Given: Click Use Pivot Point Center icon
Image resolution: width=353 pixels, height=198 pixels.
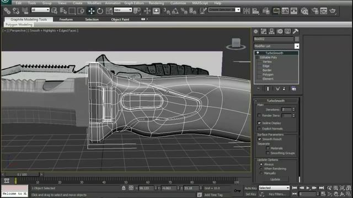Looking at the screenshot, I should click(137, 10).
